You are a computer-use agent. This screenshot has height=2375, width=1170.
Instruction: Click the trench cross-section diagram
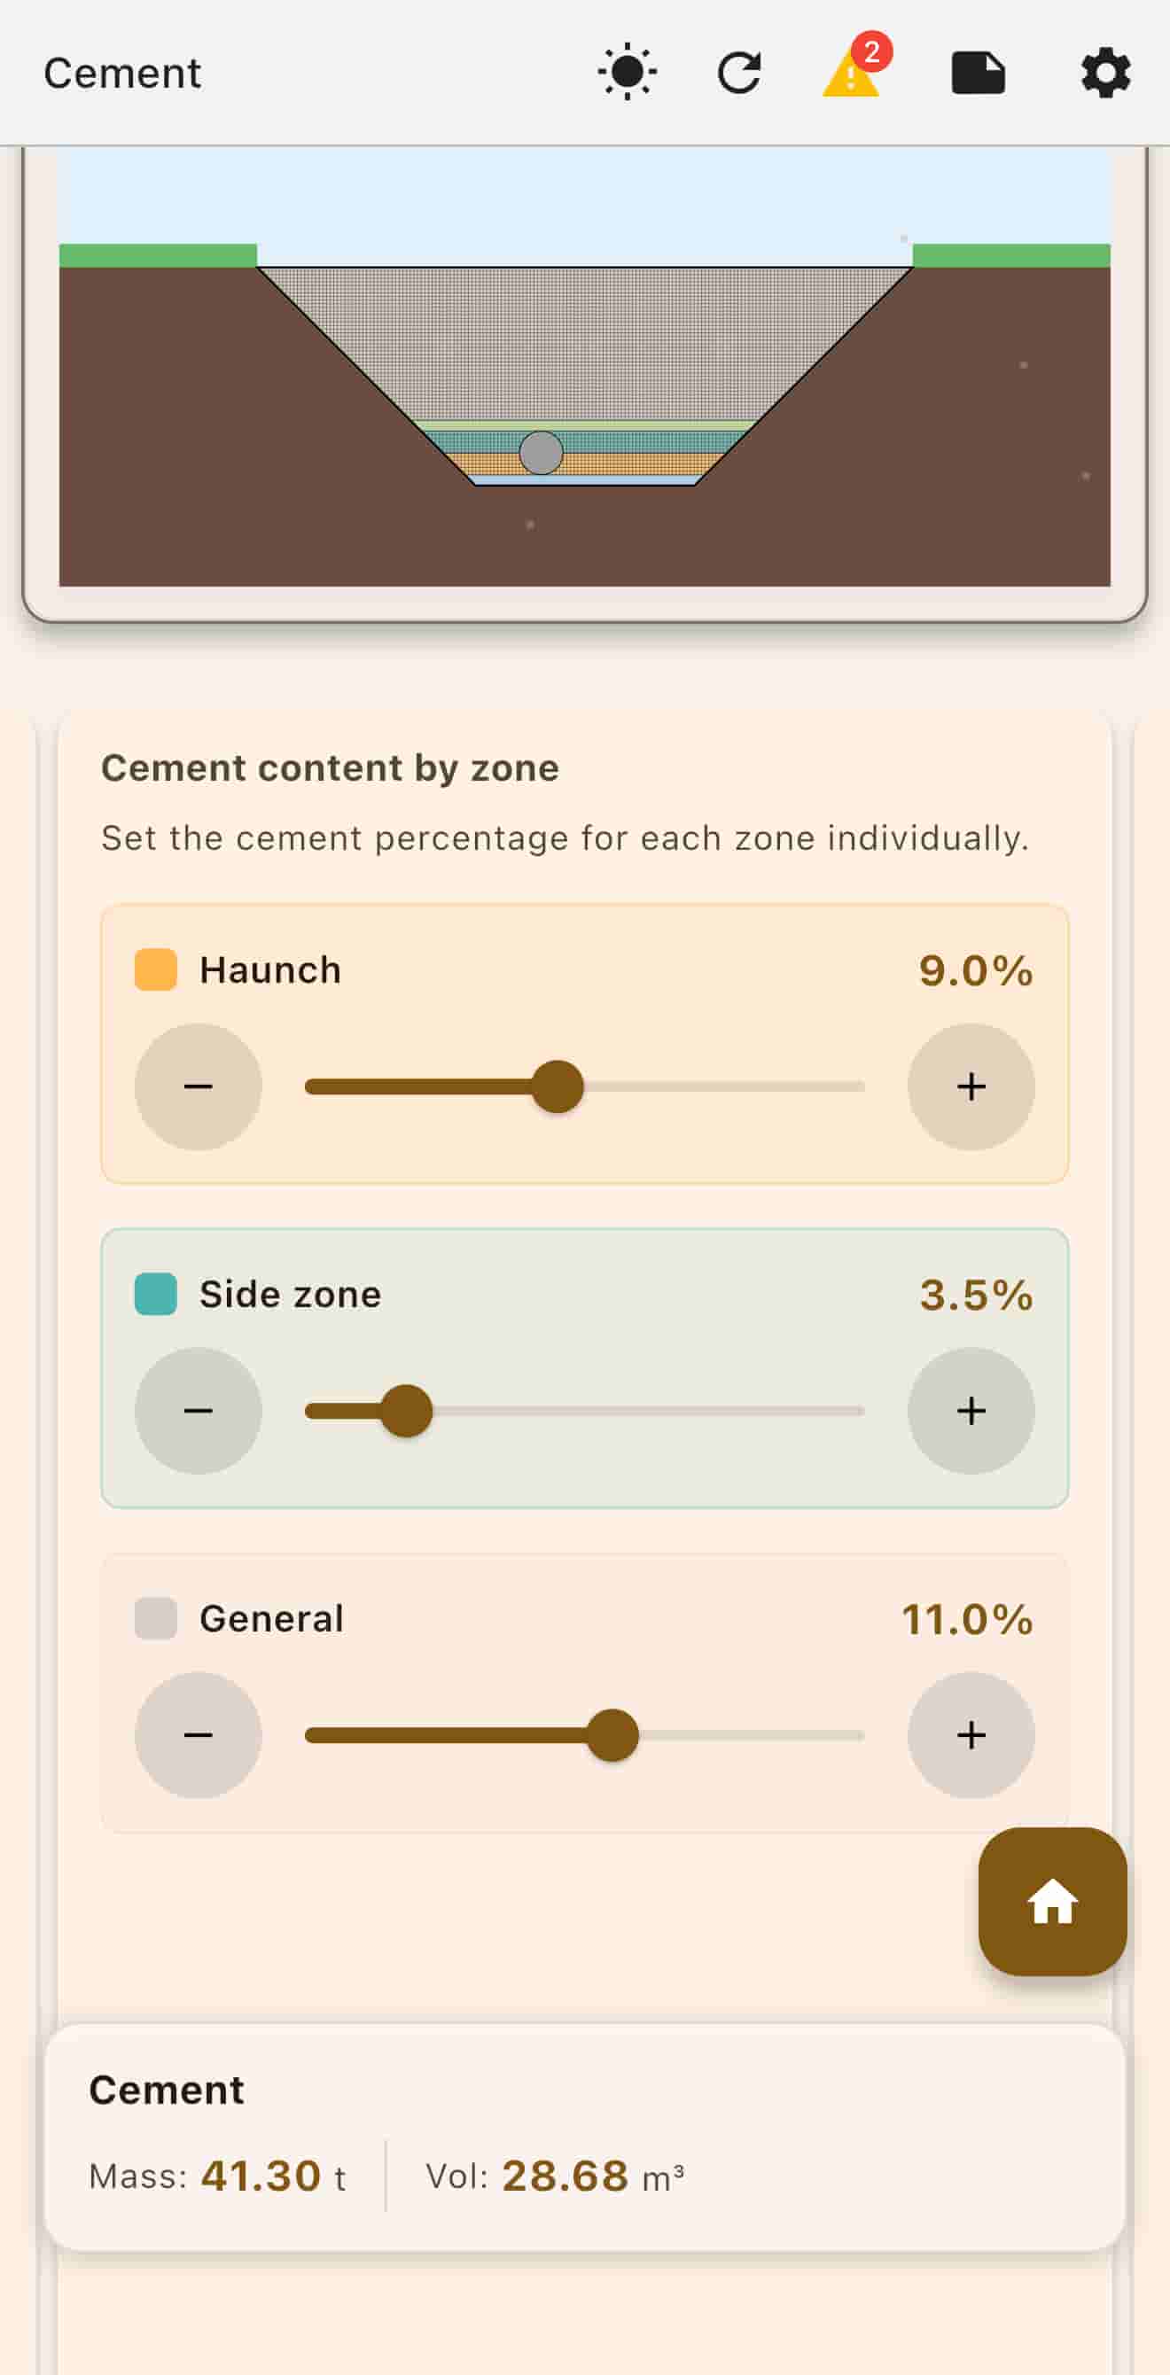584,378
